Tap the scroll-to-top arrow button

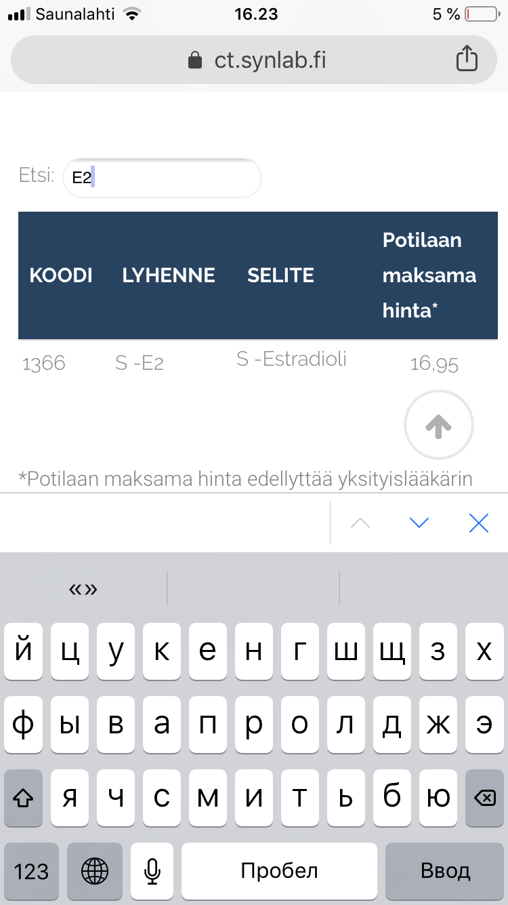click(438, 425)
